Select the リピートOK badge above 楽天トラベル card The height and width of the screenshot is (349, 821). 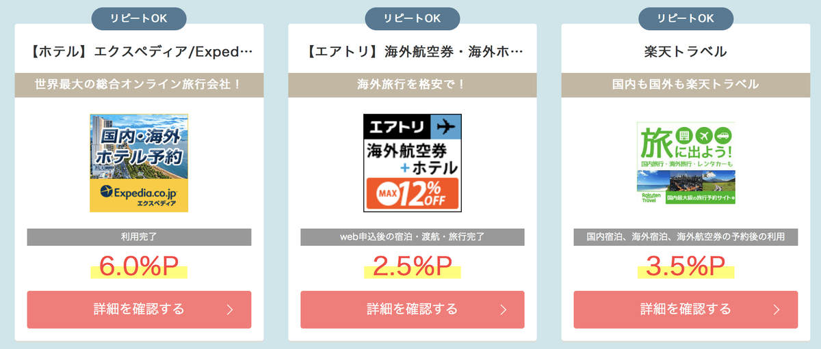[686, 18]
